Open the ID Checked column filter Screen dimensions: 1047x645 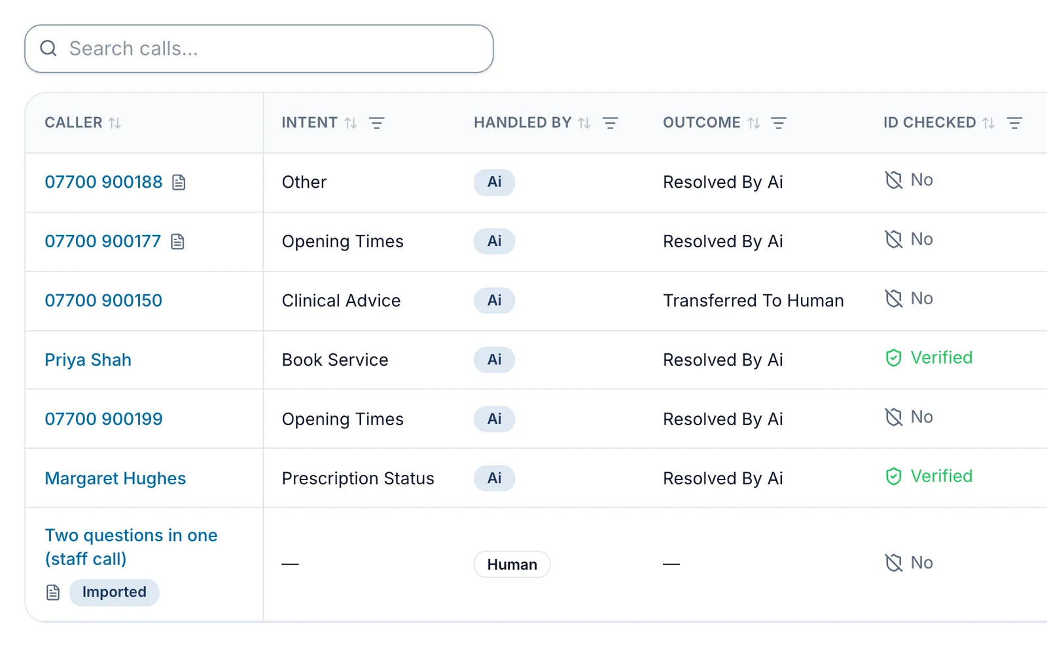tap(1014, 123)
